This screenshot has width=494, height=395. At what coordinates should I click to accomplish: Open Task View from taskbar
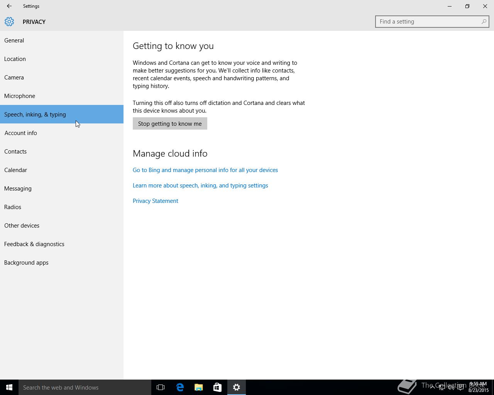(161, 387)
